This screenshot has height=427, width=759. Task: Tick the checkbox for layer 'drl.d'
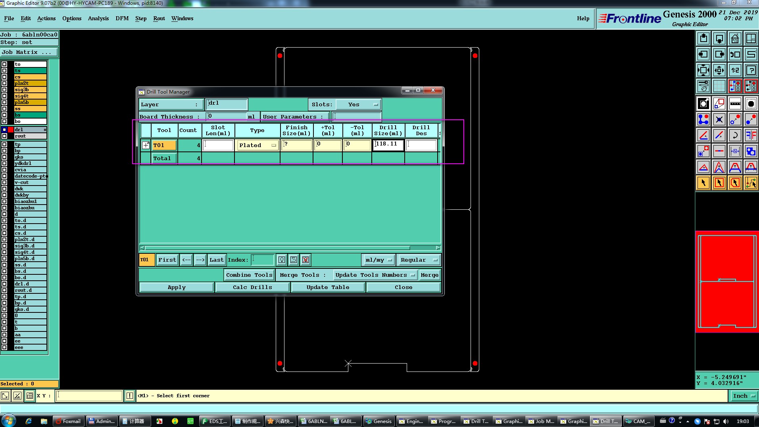coord(4,284)
